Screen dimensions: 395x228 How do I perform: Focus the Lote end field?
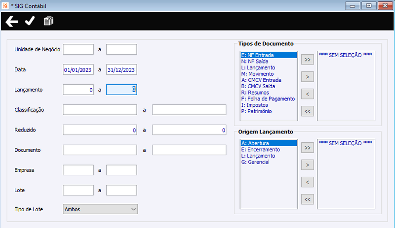point(121,190)
